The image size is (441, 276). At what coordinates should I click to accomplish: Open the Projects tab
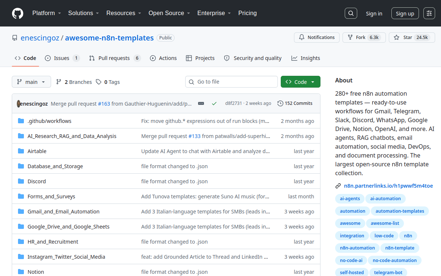click(x=200, y=58)
